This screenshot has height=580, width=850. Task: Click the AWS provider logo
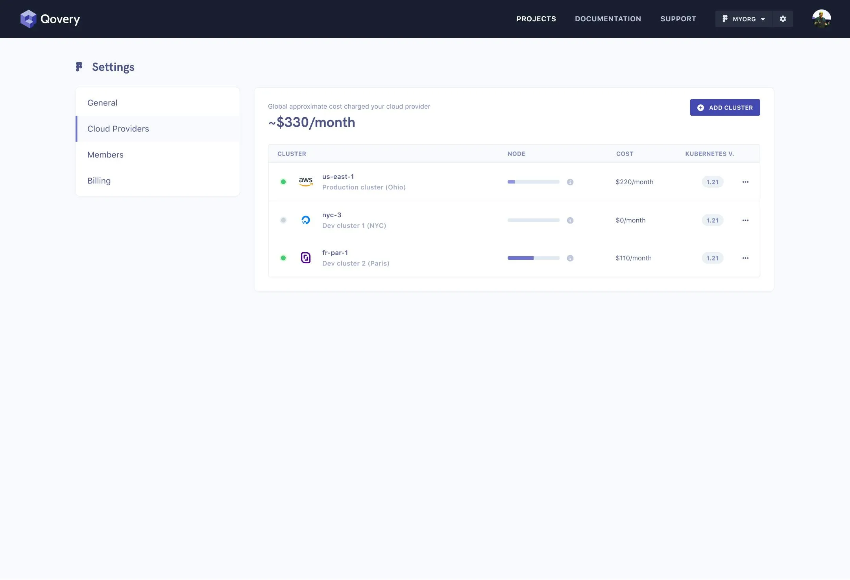(x=306, y=181)
